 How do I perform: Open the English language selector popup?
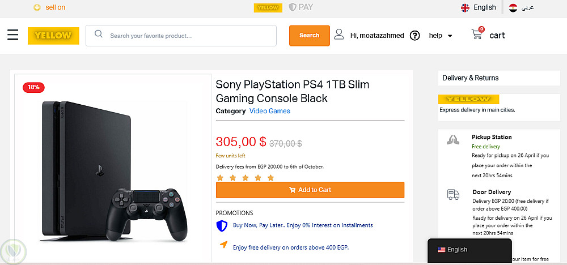click(469, 250)
